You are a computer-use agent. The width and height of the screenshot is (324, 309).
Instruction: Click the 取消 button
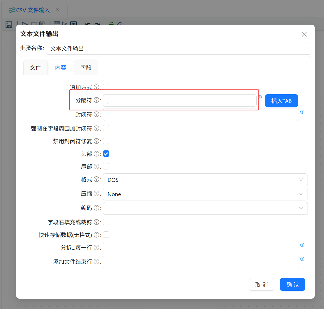[x=261, y=284]
